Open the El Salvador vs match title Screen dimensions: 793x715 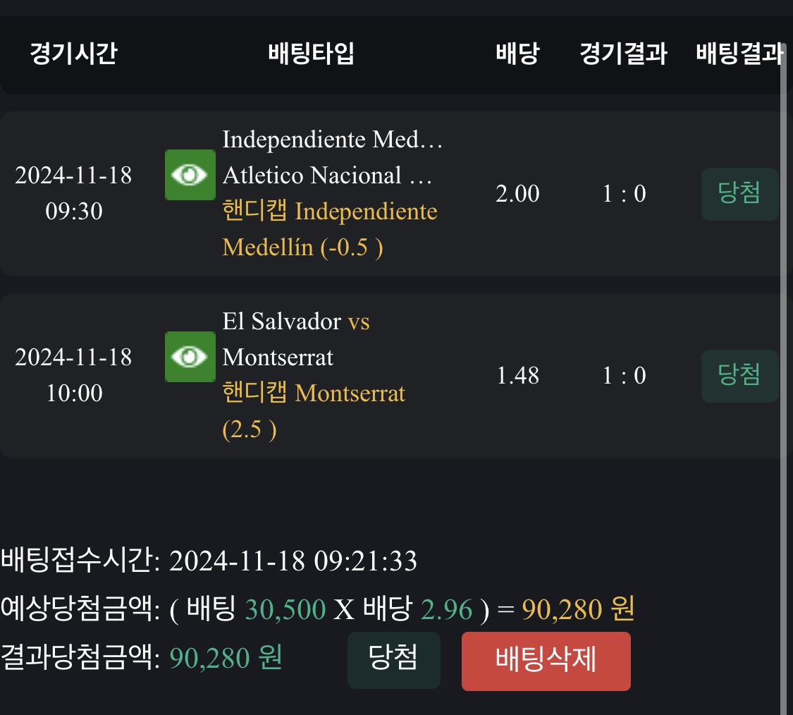coord(296,322)
